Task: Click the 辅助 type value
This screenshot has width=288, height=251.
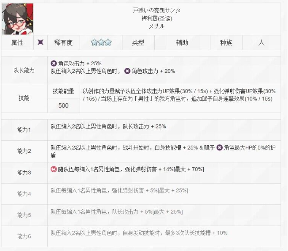Action: [x=182, y=43]
